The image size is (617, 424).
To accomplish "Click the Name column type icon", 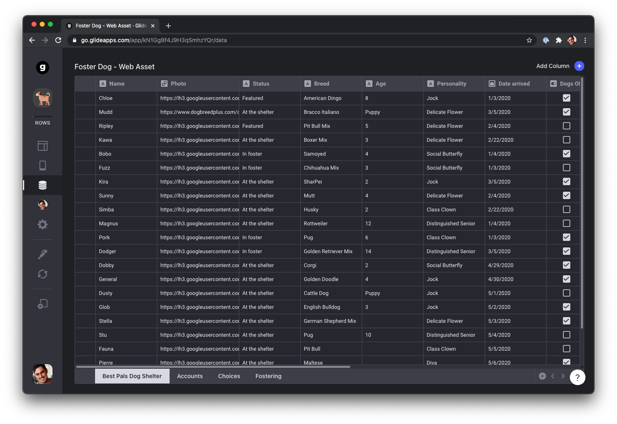I will [103, 84].
